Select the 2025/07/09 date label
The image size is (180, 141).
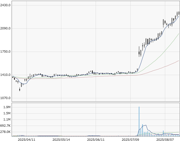pyautogui.click(x=130, y=139)
